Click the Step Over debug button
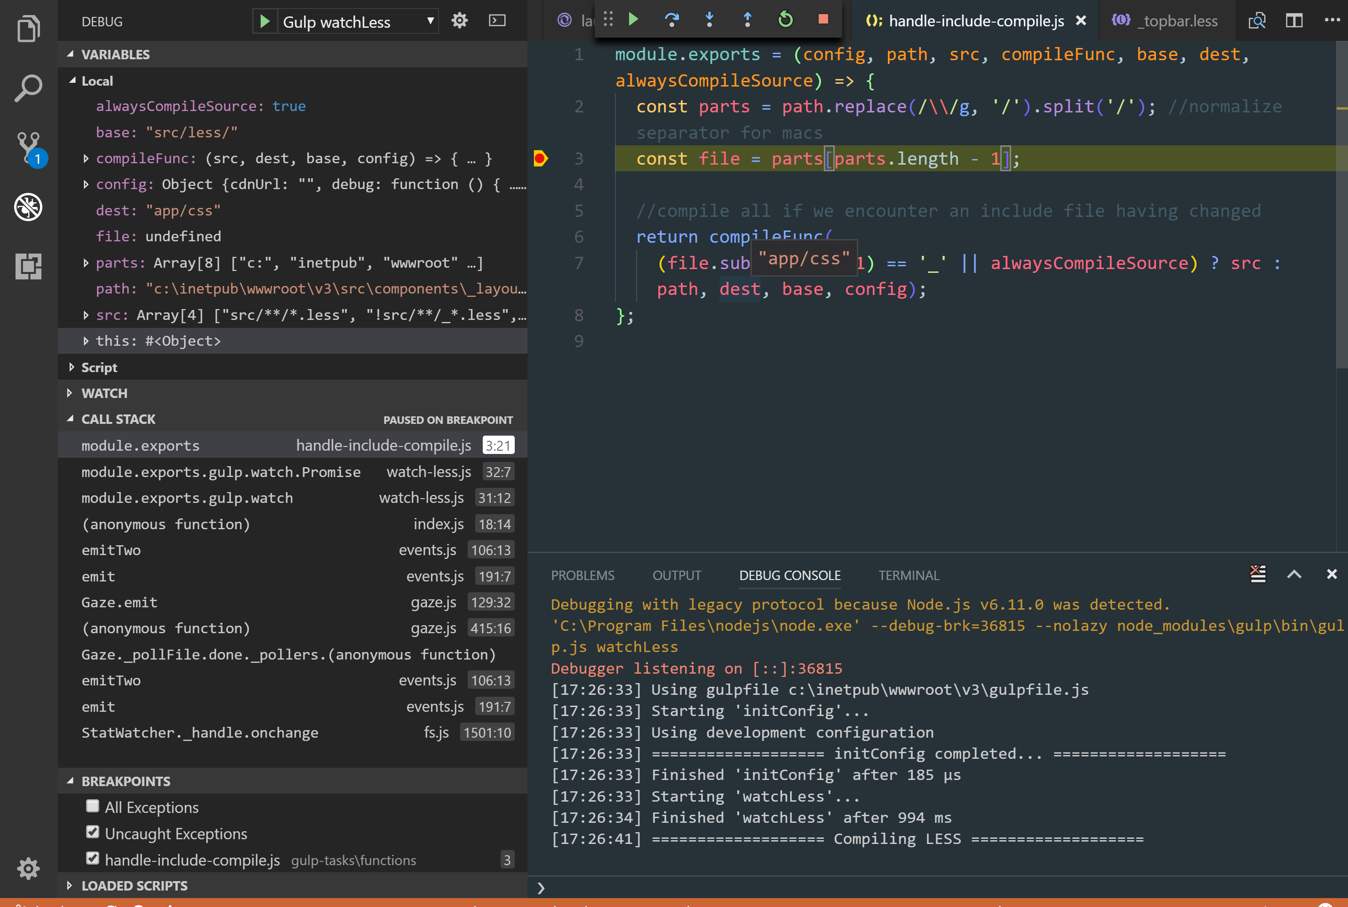 click(x=671, y=20)
